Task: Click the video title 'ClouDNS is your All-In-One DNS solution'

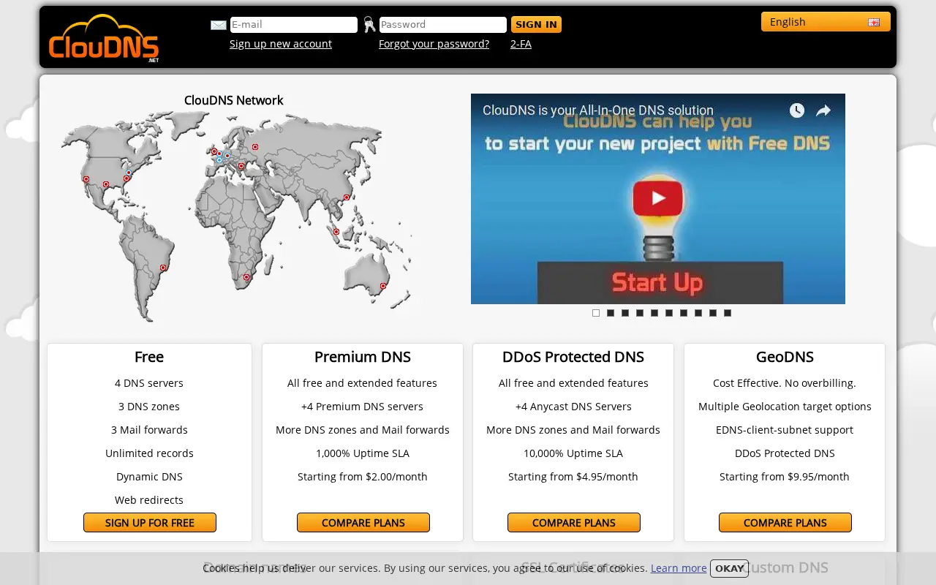Action: (x=598, y=110)
